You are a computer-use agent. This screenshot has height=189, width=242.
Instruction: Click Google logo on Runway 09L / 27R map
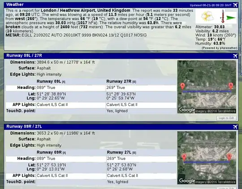click(x=187, y=110)
